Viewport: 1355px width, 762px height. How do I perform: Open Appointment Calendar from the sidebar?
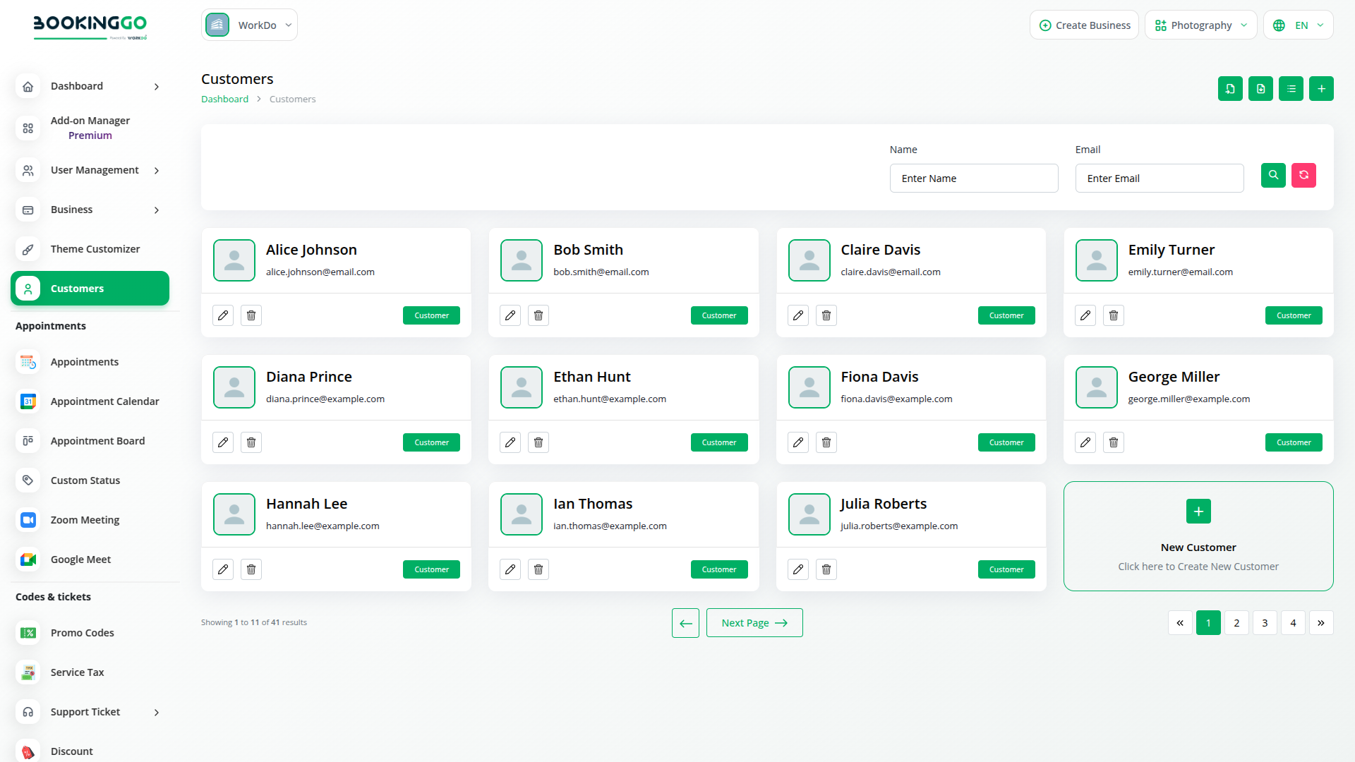[x=104, y=401]
